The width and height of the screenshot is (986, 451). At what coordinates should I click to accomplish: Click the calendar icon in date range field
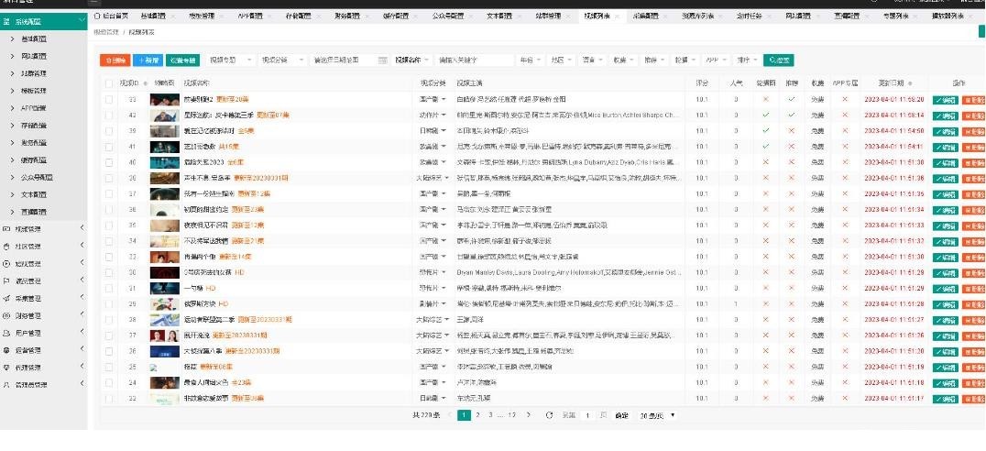click(383, 60)
